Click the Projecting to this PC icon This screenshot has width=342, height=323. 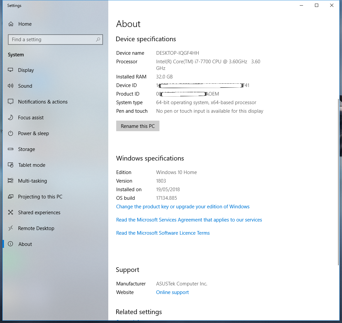click(11, 197)
